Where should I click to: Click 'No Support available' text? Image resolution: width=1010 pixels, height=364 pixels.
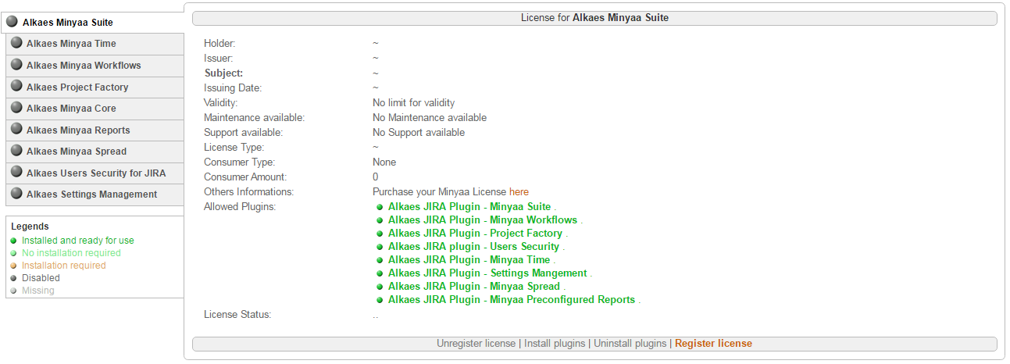[x=419, y=132]
